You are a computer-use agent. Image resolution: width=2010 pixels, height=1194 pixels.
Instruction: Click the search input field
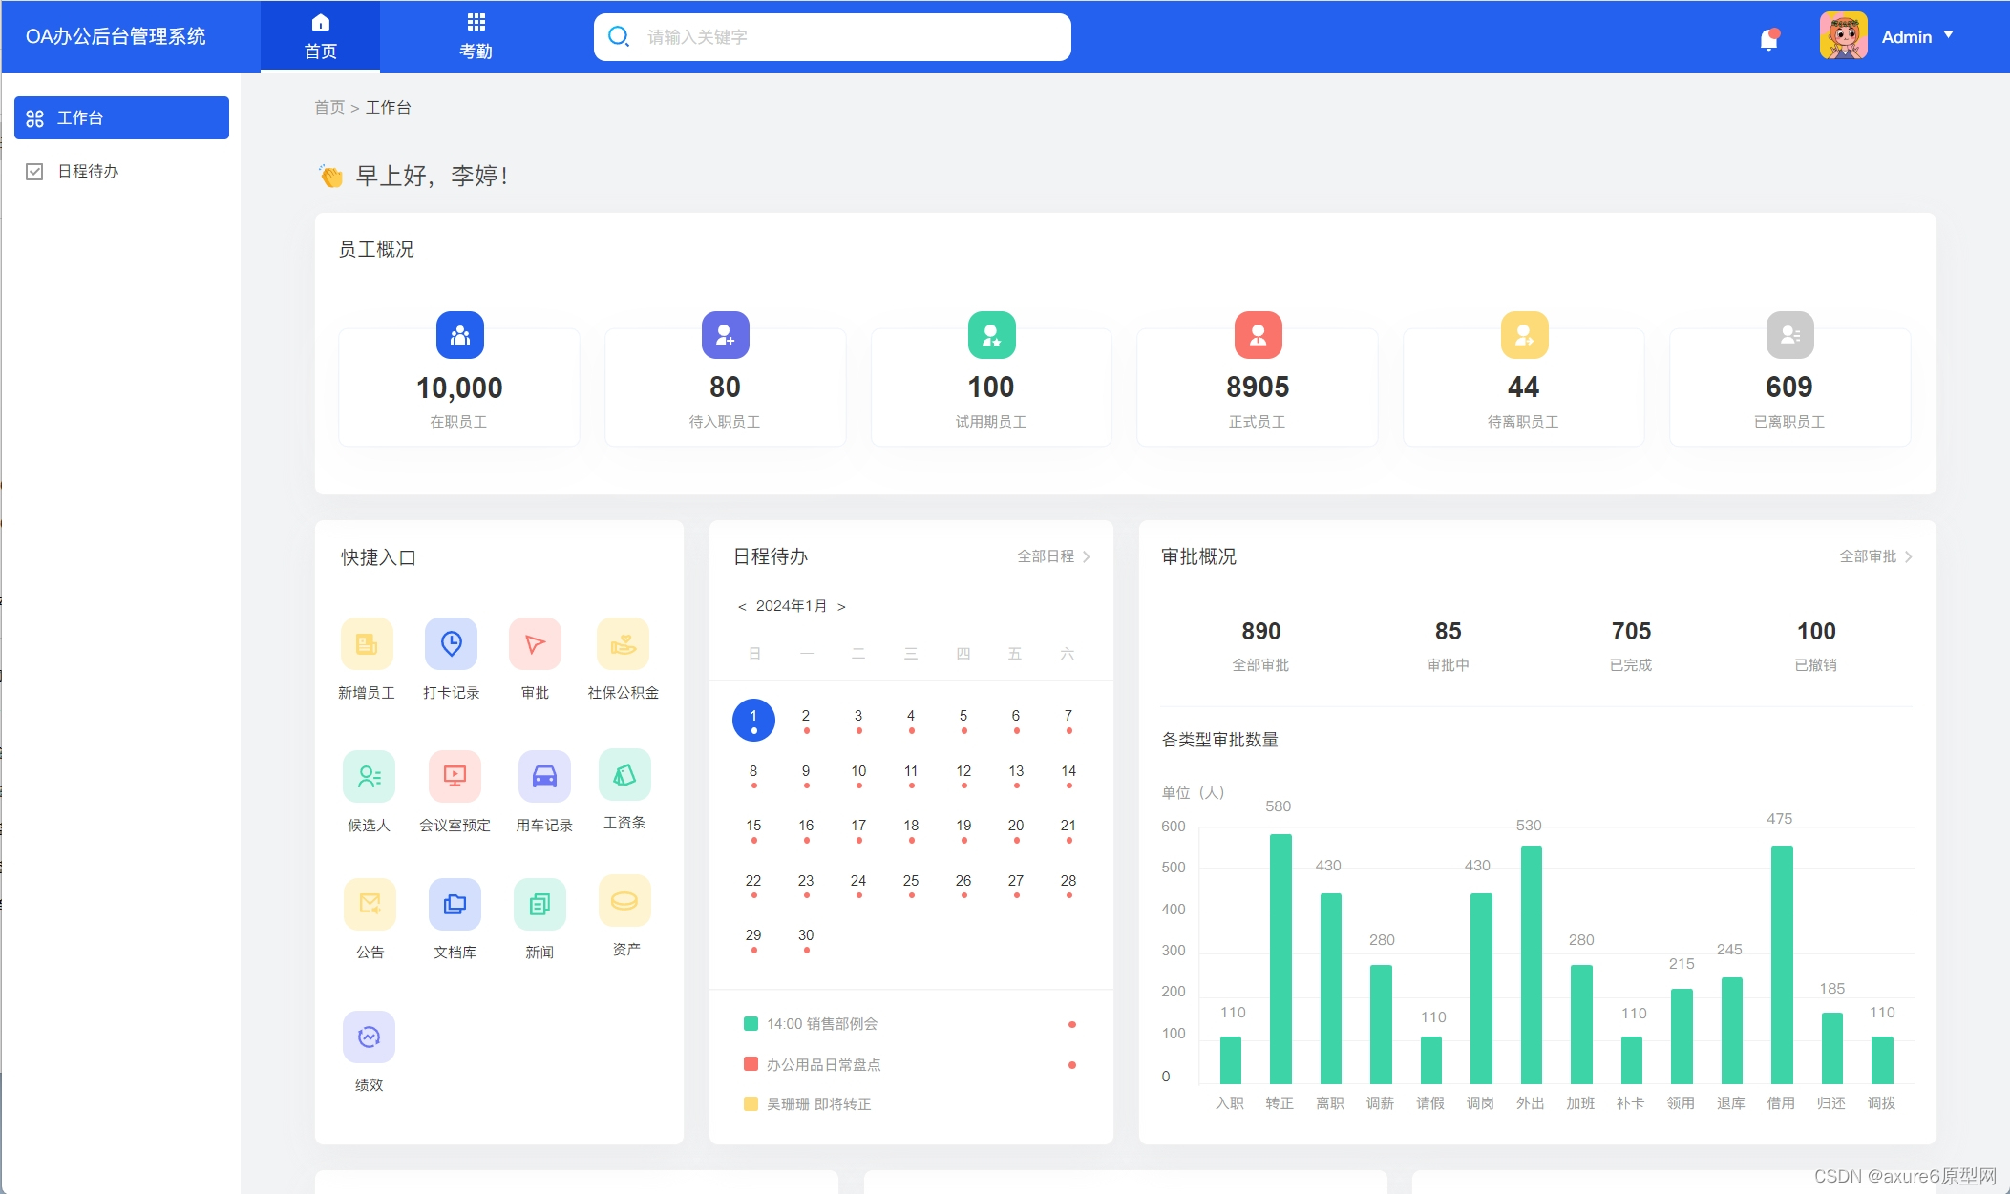830,36
